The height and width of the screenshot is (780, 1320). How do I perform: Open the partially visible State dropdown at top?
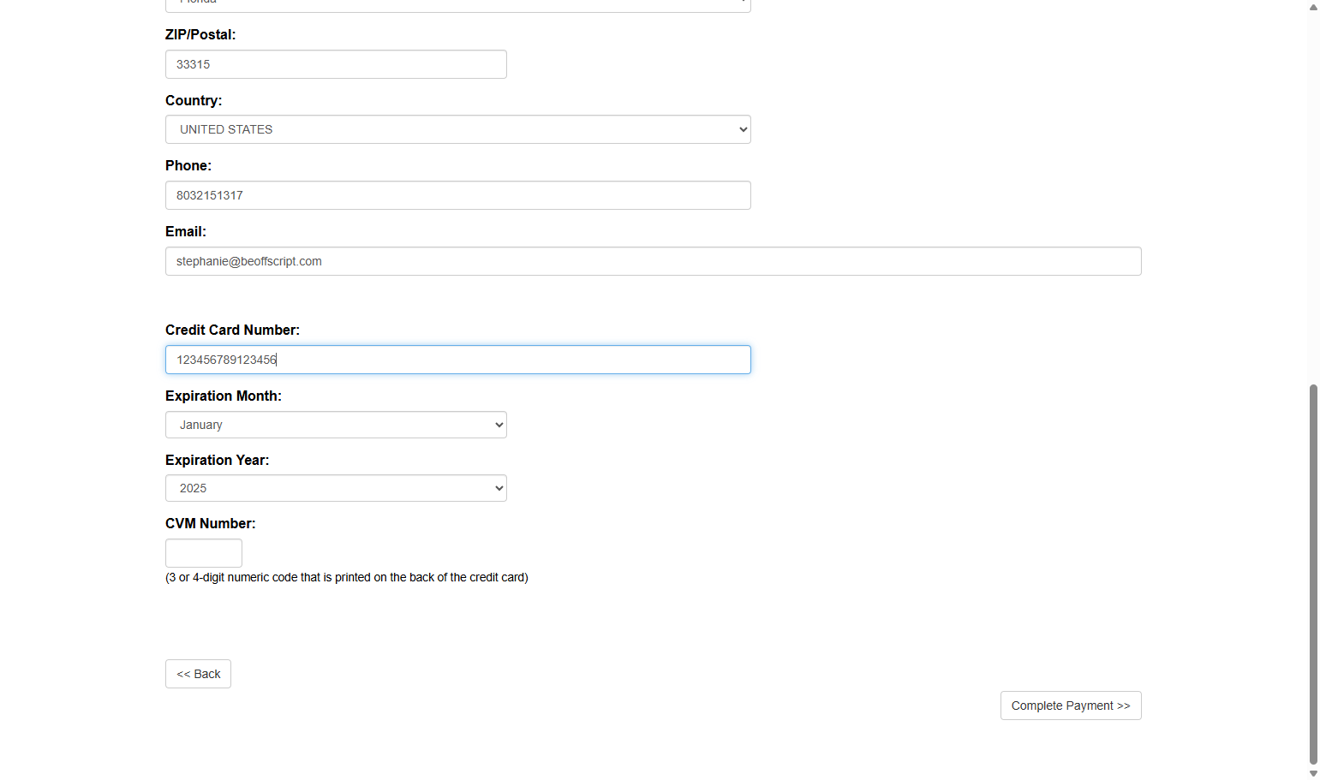pos(458,5)
